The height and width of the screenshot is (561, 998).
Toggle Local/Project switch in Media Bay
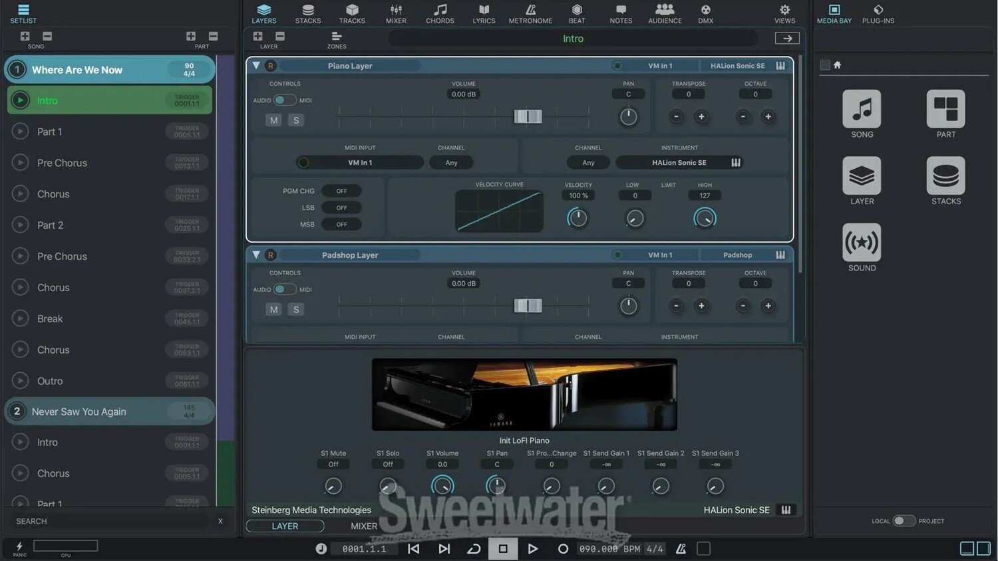[903, 521]
